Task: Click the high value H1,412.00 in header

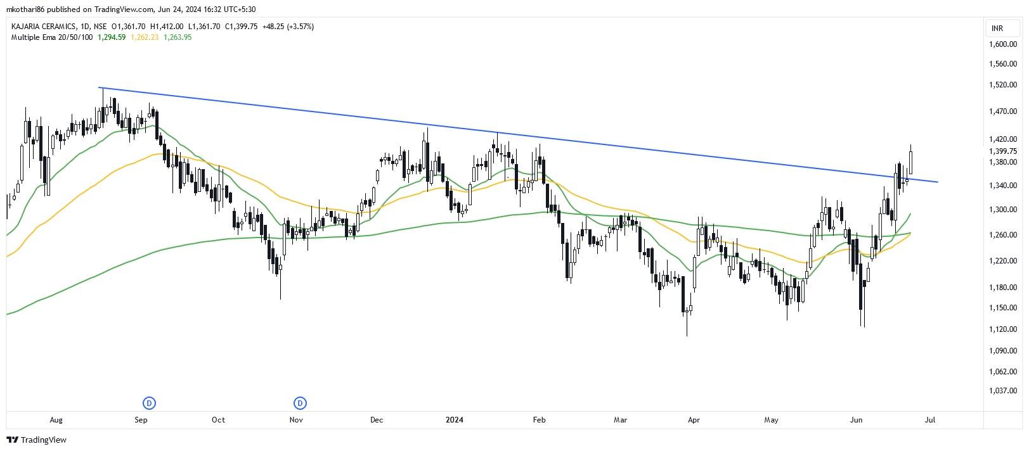Action: pyautogui.click(x=167, y=27)
